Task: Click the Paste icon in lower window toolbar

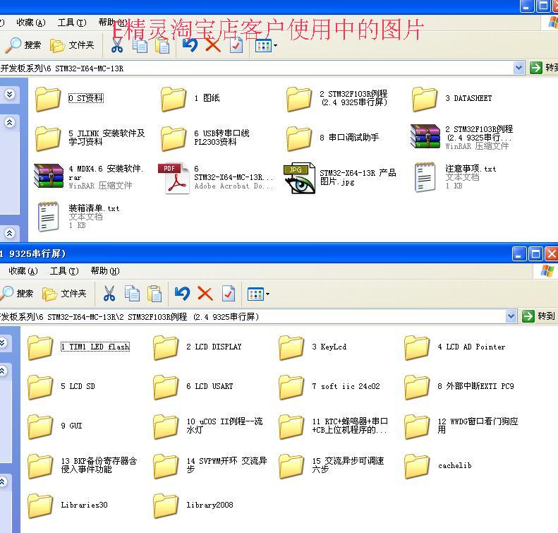Action: pyautogui.click(x=154, y=294)
